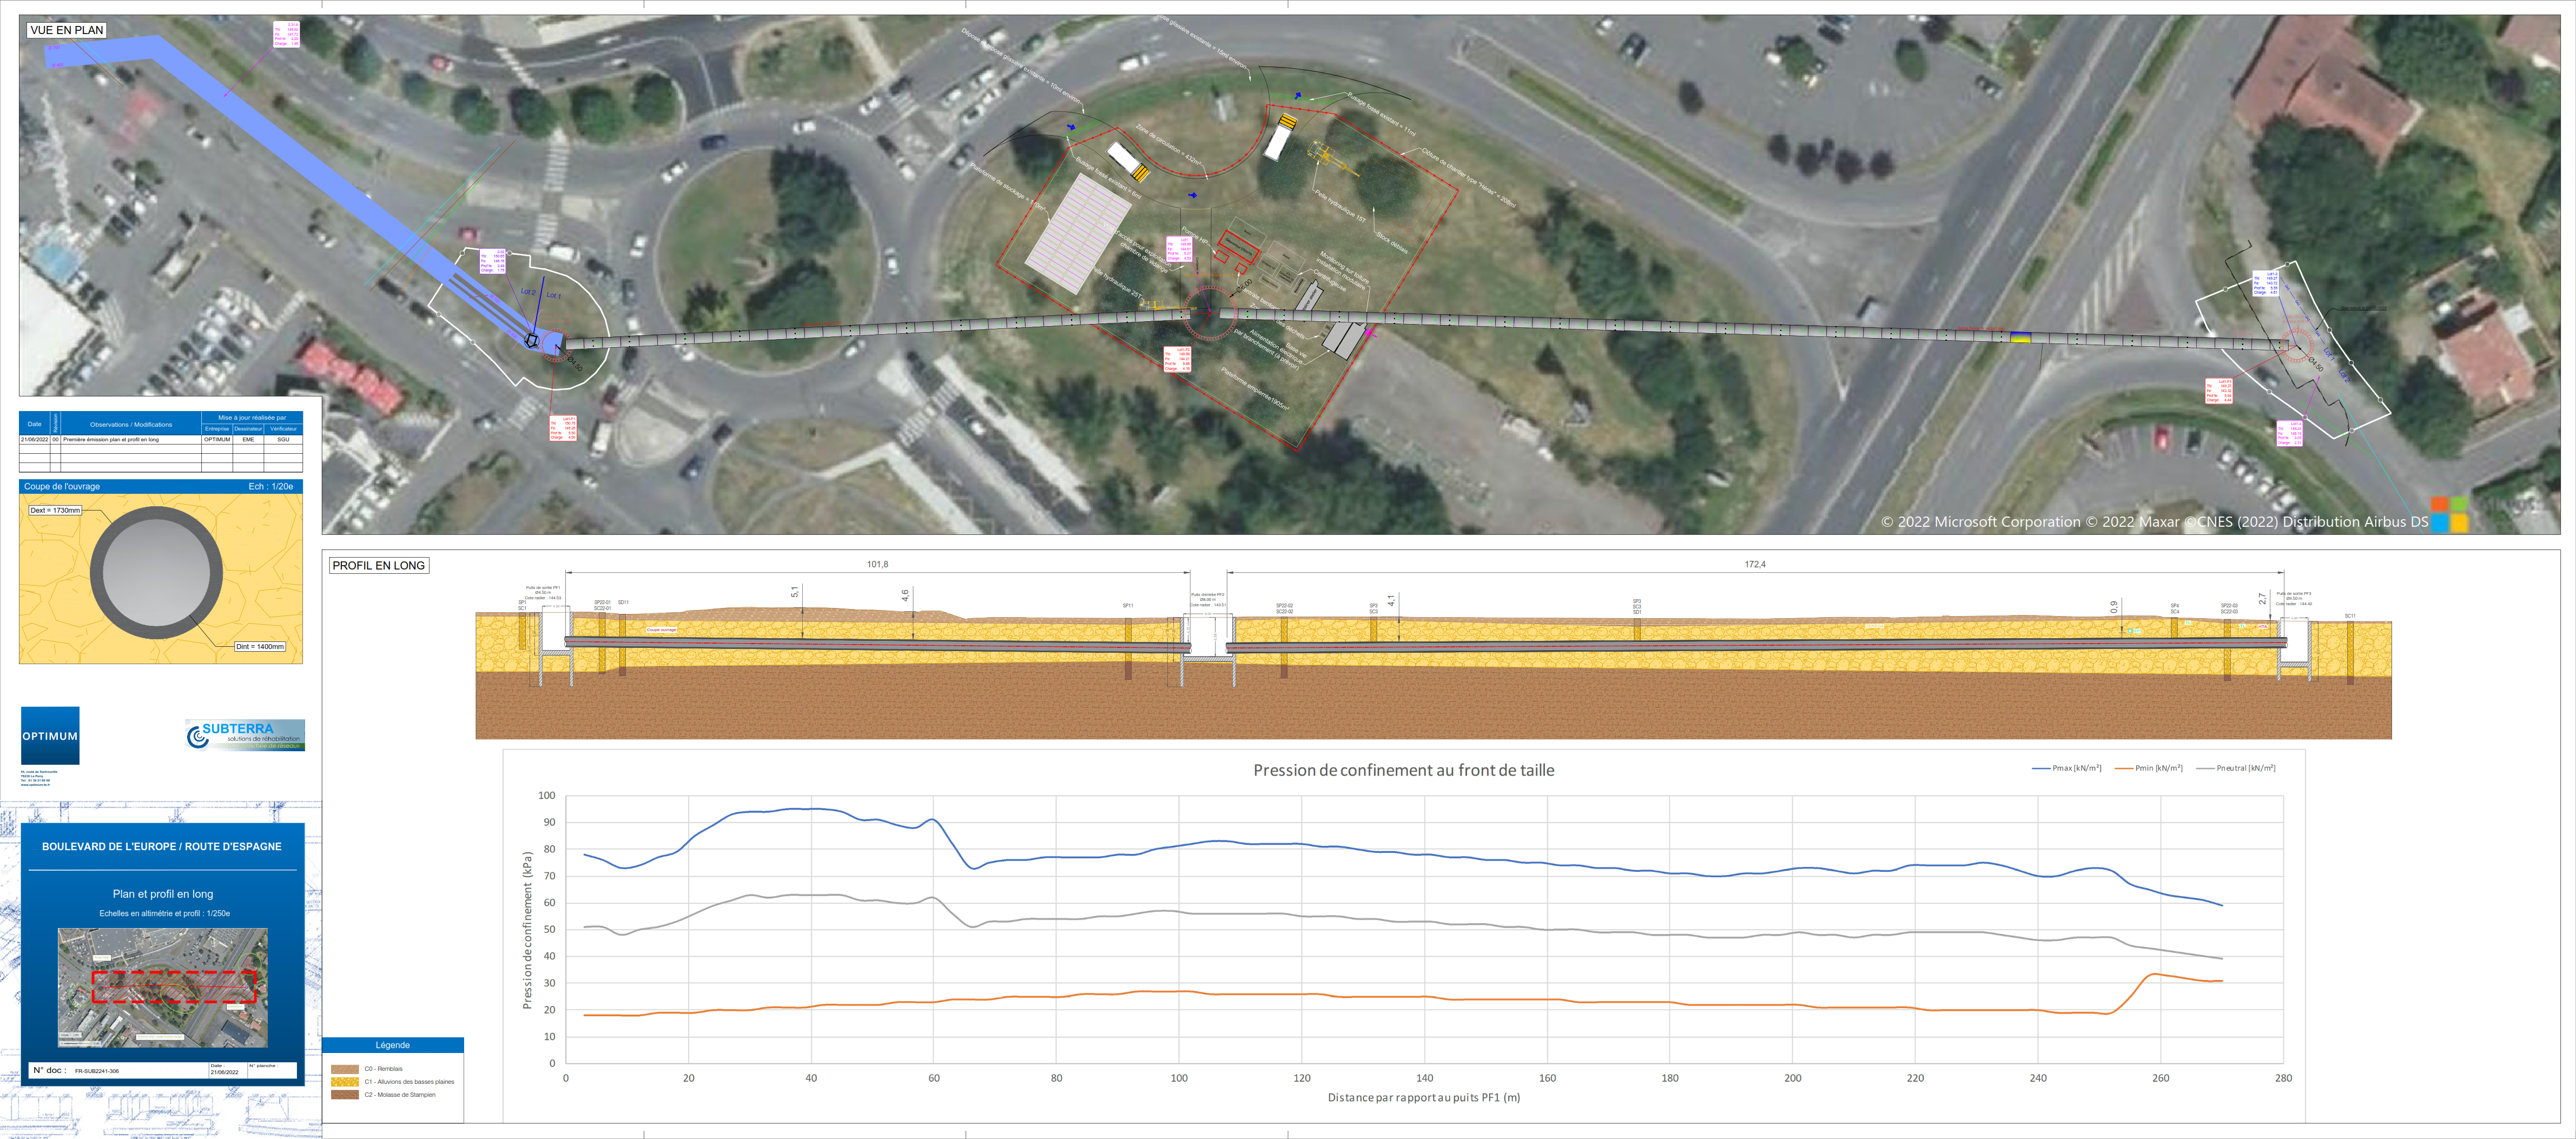
Task: Click the chart title 'Pression de confinement au front de taille'
Action: click(x=1404, y=770)
